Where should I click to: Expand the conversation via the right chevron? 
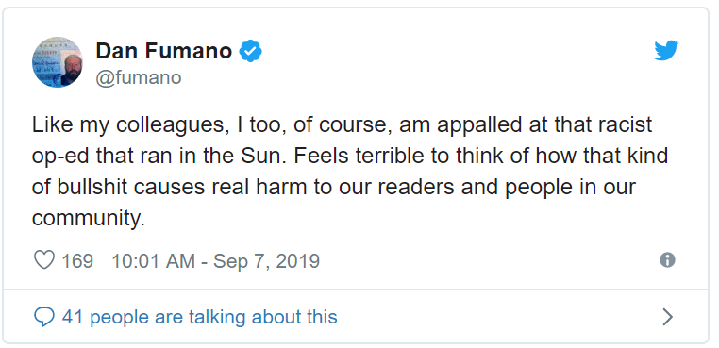click(668, 317)
